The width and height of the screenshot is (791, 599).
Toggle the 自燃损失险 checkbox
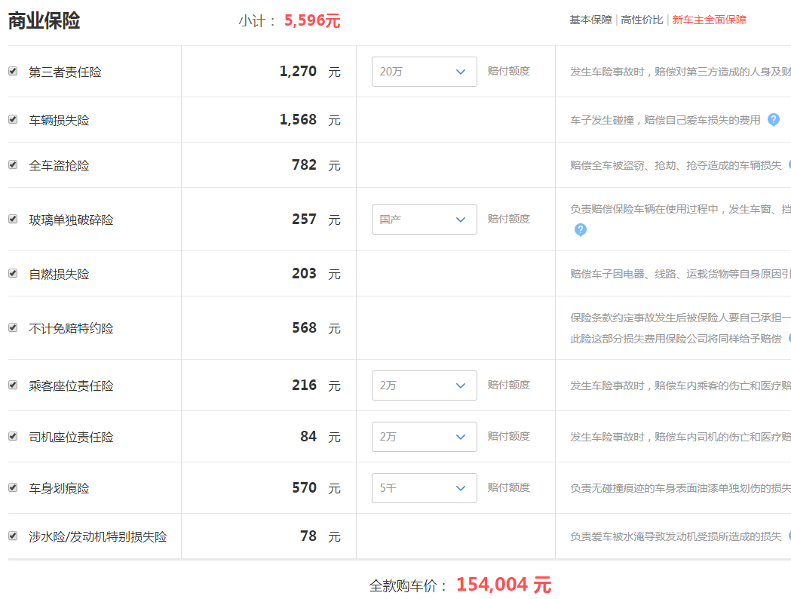pos(13,274)
